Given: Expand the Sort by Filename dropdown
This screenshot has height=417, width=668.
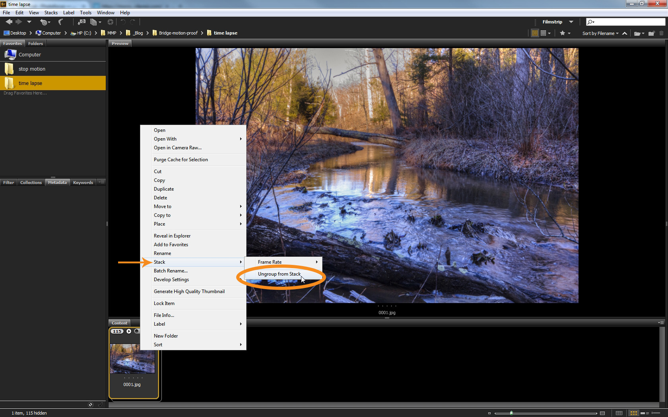Looking at the screenshot, I should 600,33.
